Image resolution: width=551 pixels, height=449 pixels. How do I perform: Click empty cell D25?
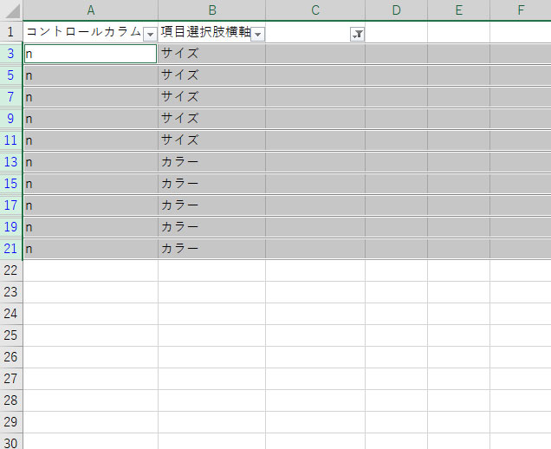(396, 335)
